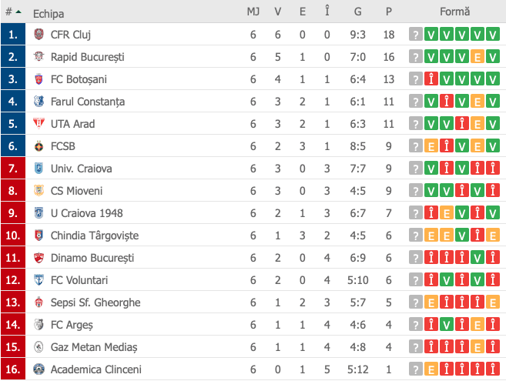Click the UTA Arad club logo
Viewport: 506px width, 381px height.
[39, 124]
